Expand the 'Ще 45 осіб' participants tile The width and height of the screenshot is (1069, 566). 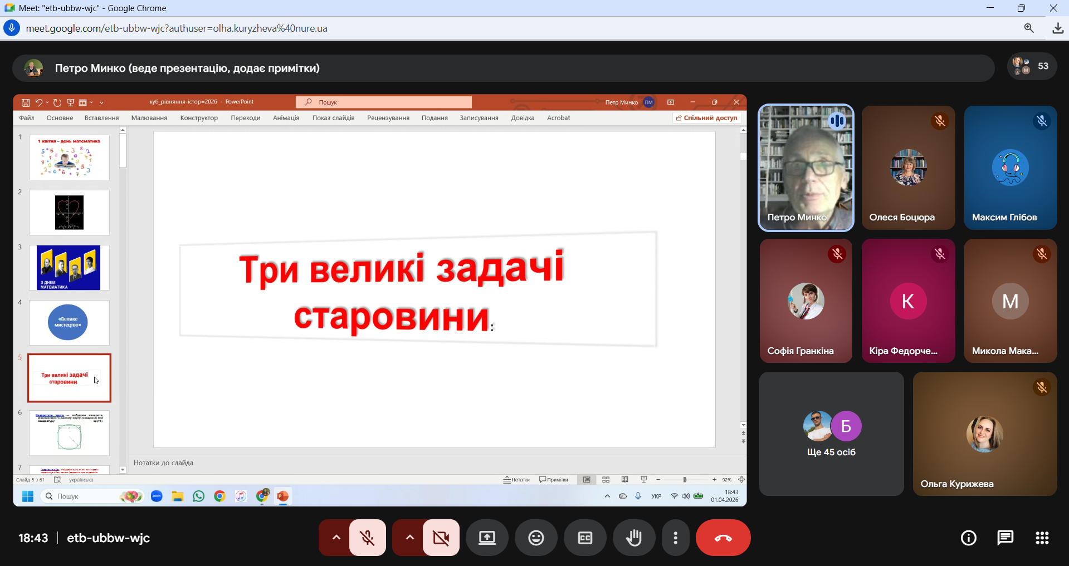coord(831,434)
